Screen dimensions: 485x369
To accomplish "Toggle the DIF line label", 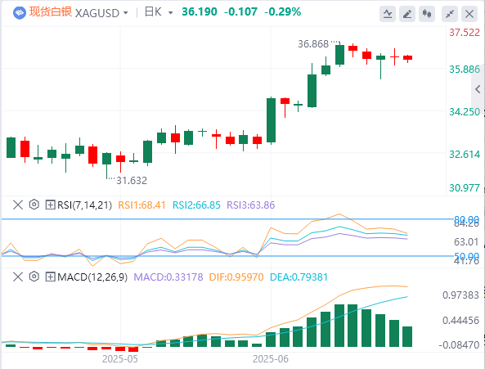I will point(236,277).
